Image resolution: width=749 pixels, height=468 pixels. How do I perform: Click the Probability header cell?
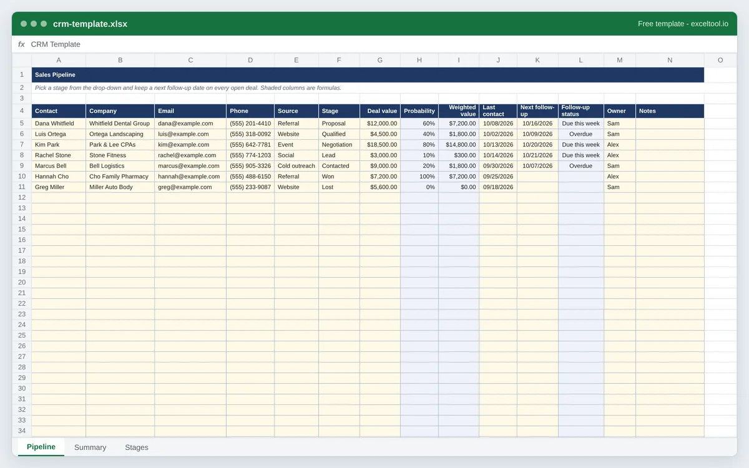419,111
